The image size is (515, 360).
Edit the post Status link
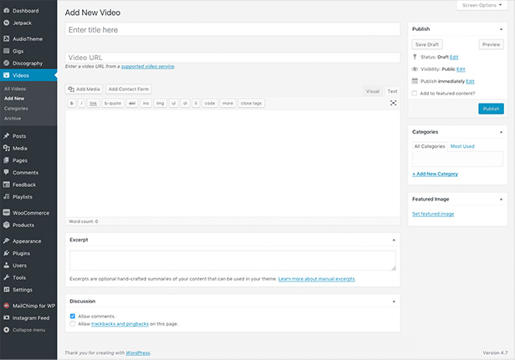click(454, 57)
